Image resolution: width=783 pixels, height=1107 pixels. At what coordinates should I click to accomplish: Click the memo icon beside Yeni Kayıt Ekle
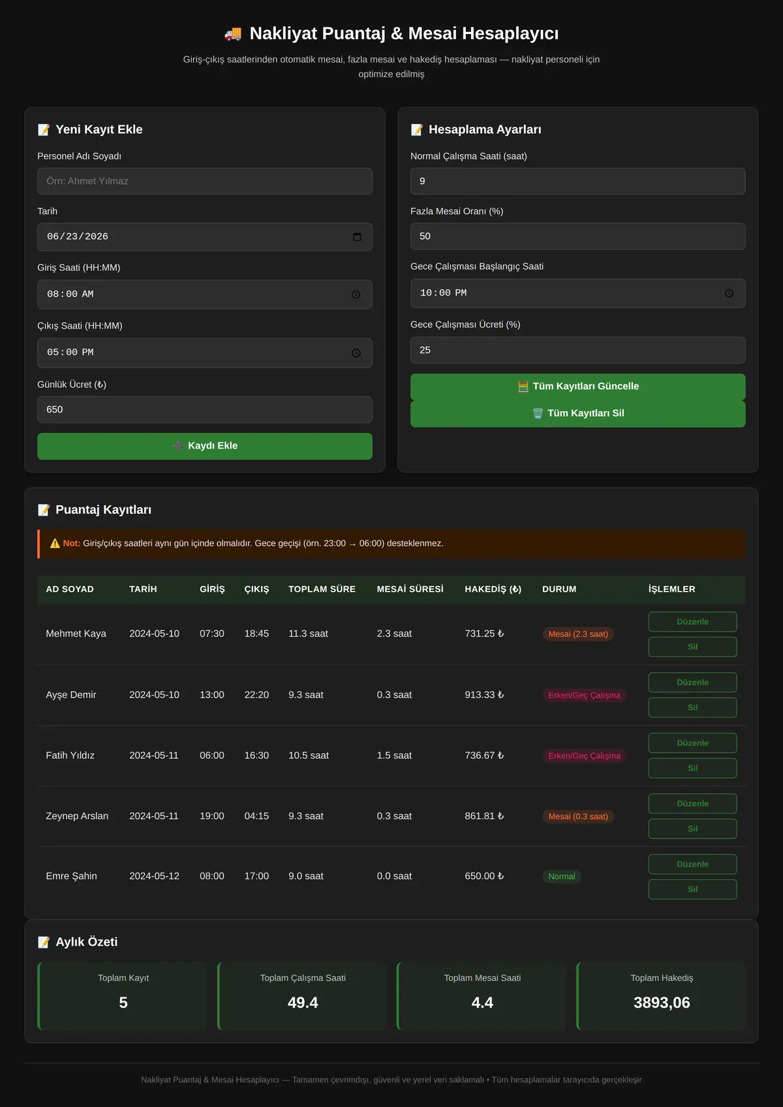(44, 129)
